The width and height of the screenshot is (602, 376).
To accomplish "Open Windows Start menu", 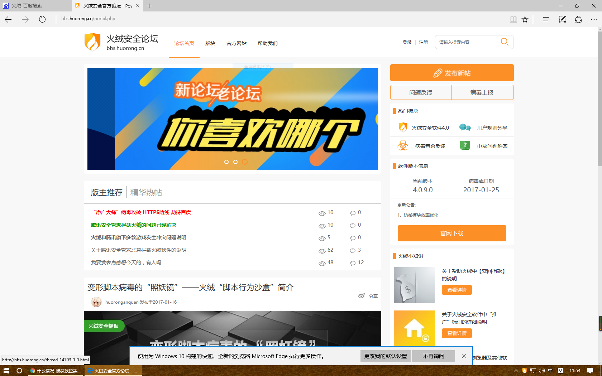I will pyautogui.click(x=6, y=371).
